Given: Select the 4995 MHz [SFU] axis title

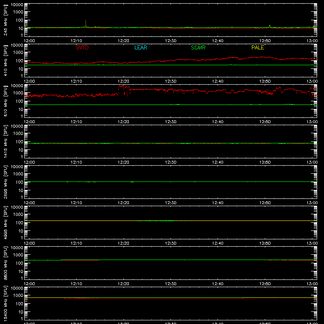Looking at the screenshot, I should point(5,222).
